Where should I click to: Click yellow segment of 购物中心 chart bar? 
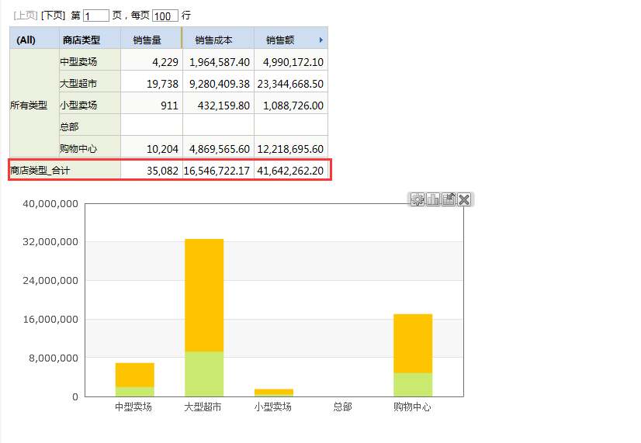(x=413, y=343)
